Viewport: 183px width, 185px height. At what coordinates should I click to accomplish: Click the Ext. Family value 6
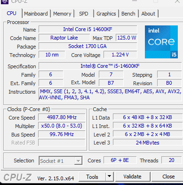pyautogui.click(x=51, y=83)
